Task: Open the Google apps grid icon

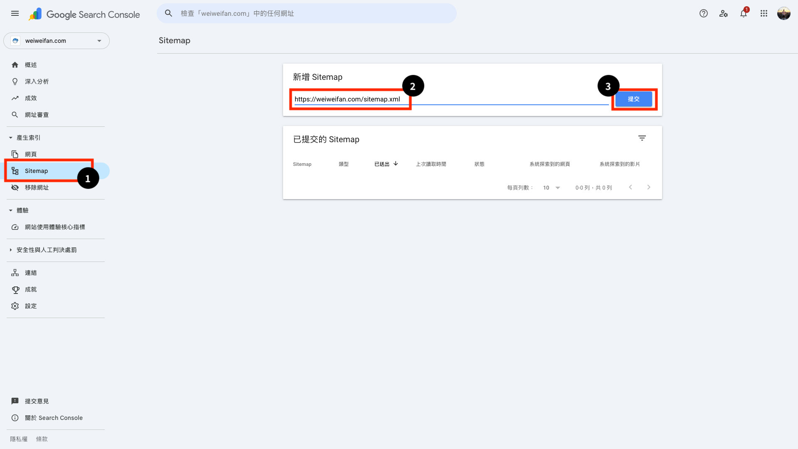Action: (764, 13)
